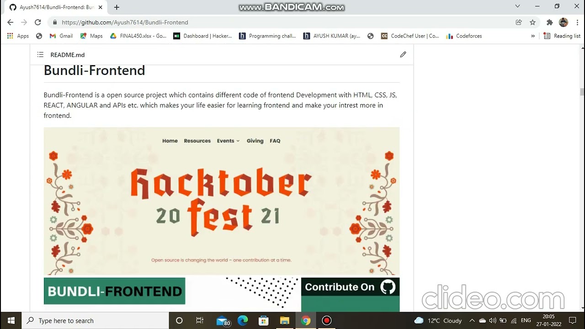Click the BUNDLI-FRONTEND green banner
The height and width of the screenshot is (329, 585).
click(x=114, y=291)
